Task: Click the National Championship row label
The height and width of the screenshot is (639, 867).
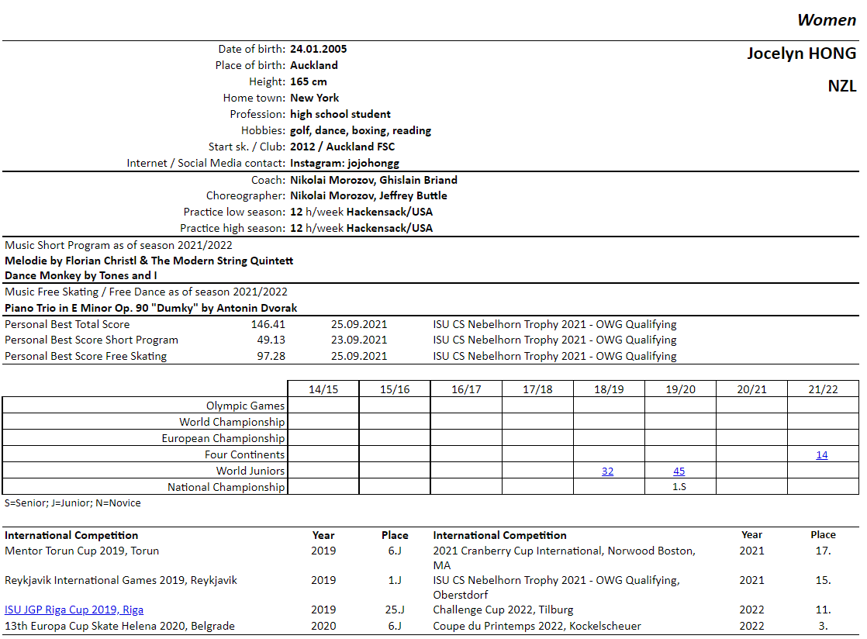Action: click(226, 488)
